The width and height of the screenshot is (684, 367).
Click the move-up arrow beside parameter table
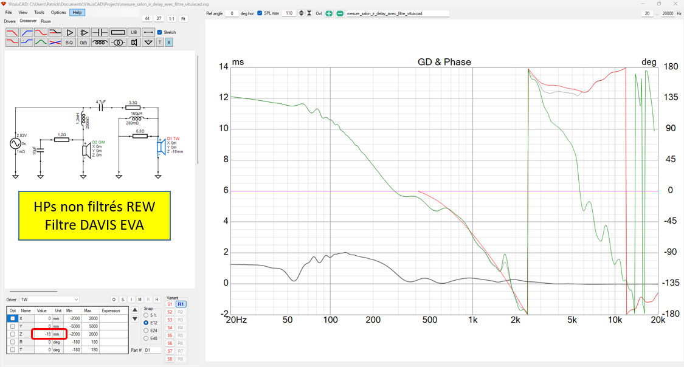(135, 310)
